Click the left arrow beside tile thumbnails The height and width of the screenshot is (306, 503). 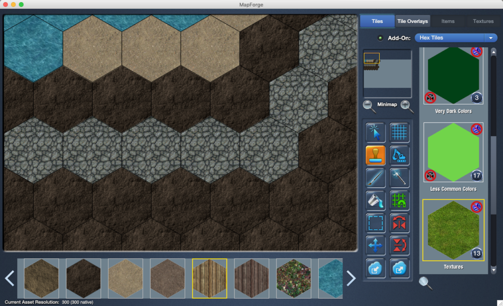pos(9,278)
